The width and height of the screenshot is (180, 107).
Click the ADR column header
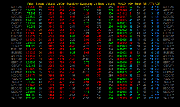[x=157, y=4]
